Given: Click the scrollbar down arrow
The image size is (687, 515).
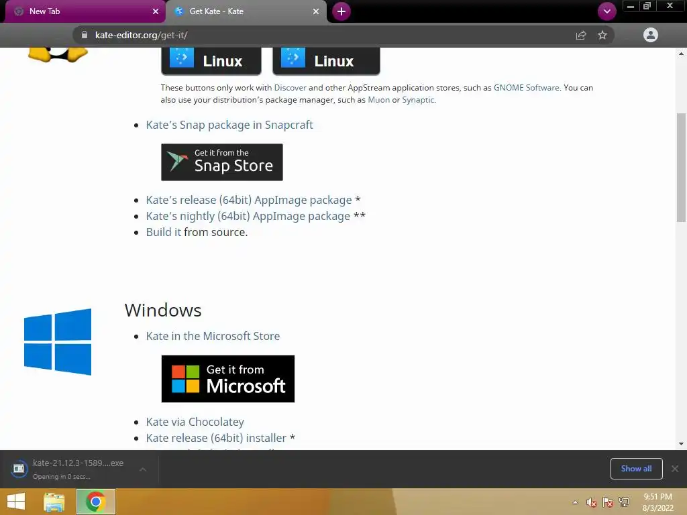Looking at the screenshot, I should point(681,444).
